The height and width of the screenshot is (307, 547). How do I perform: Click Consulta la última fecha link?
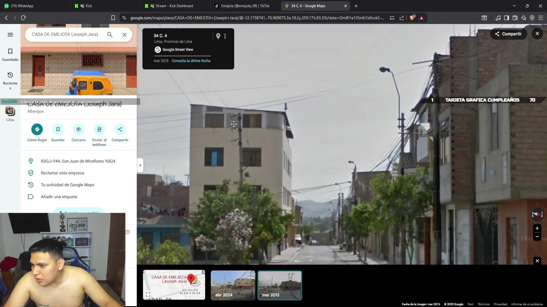(191, 61)
